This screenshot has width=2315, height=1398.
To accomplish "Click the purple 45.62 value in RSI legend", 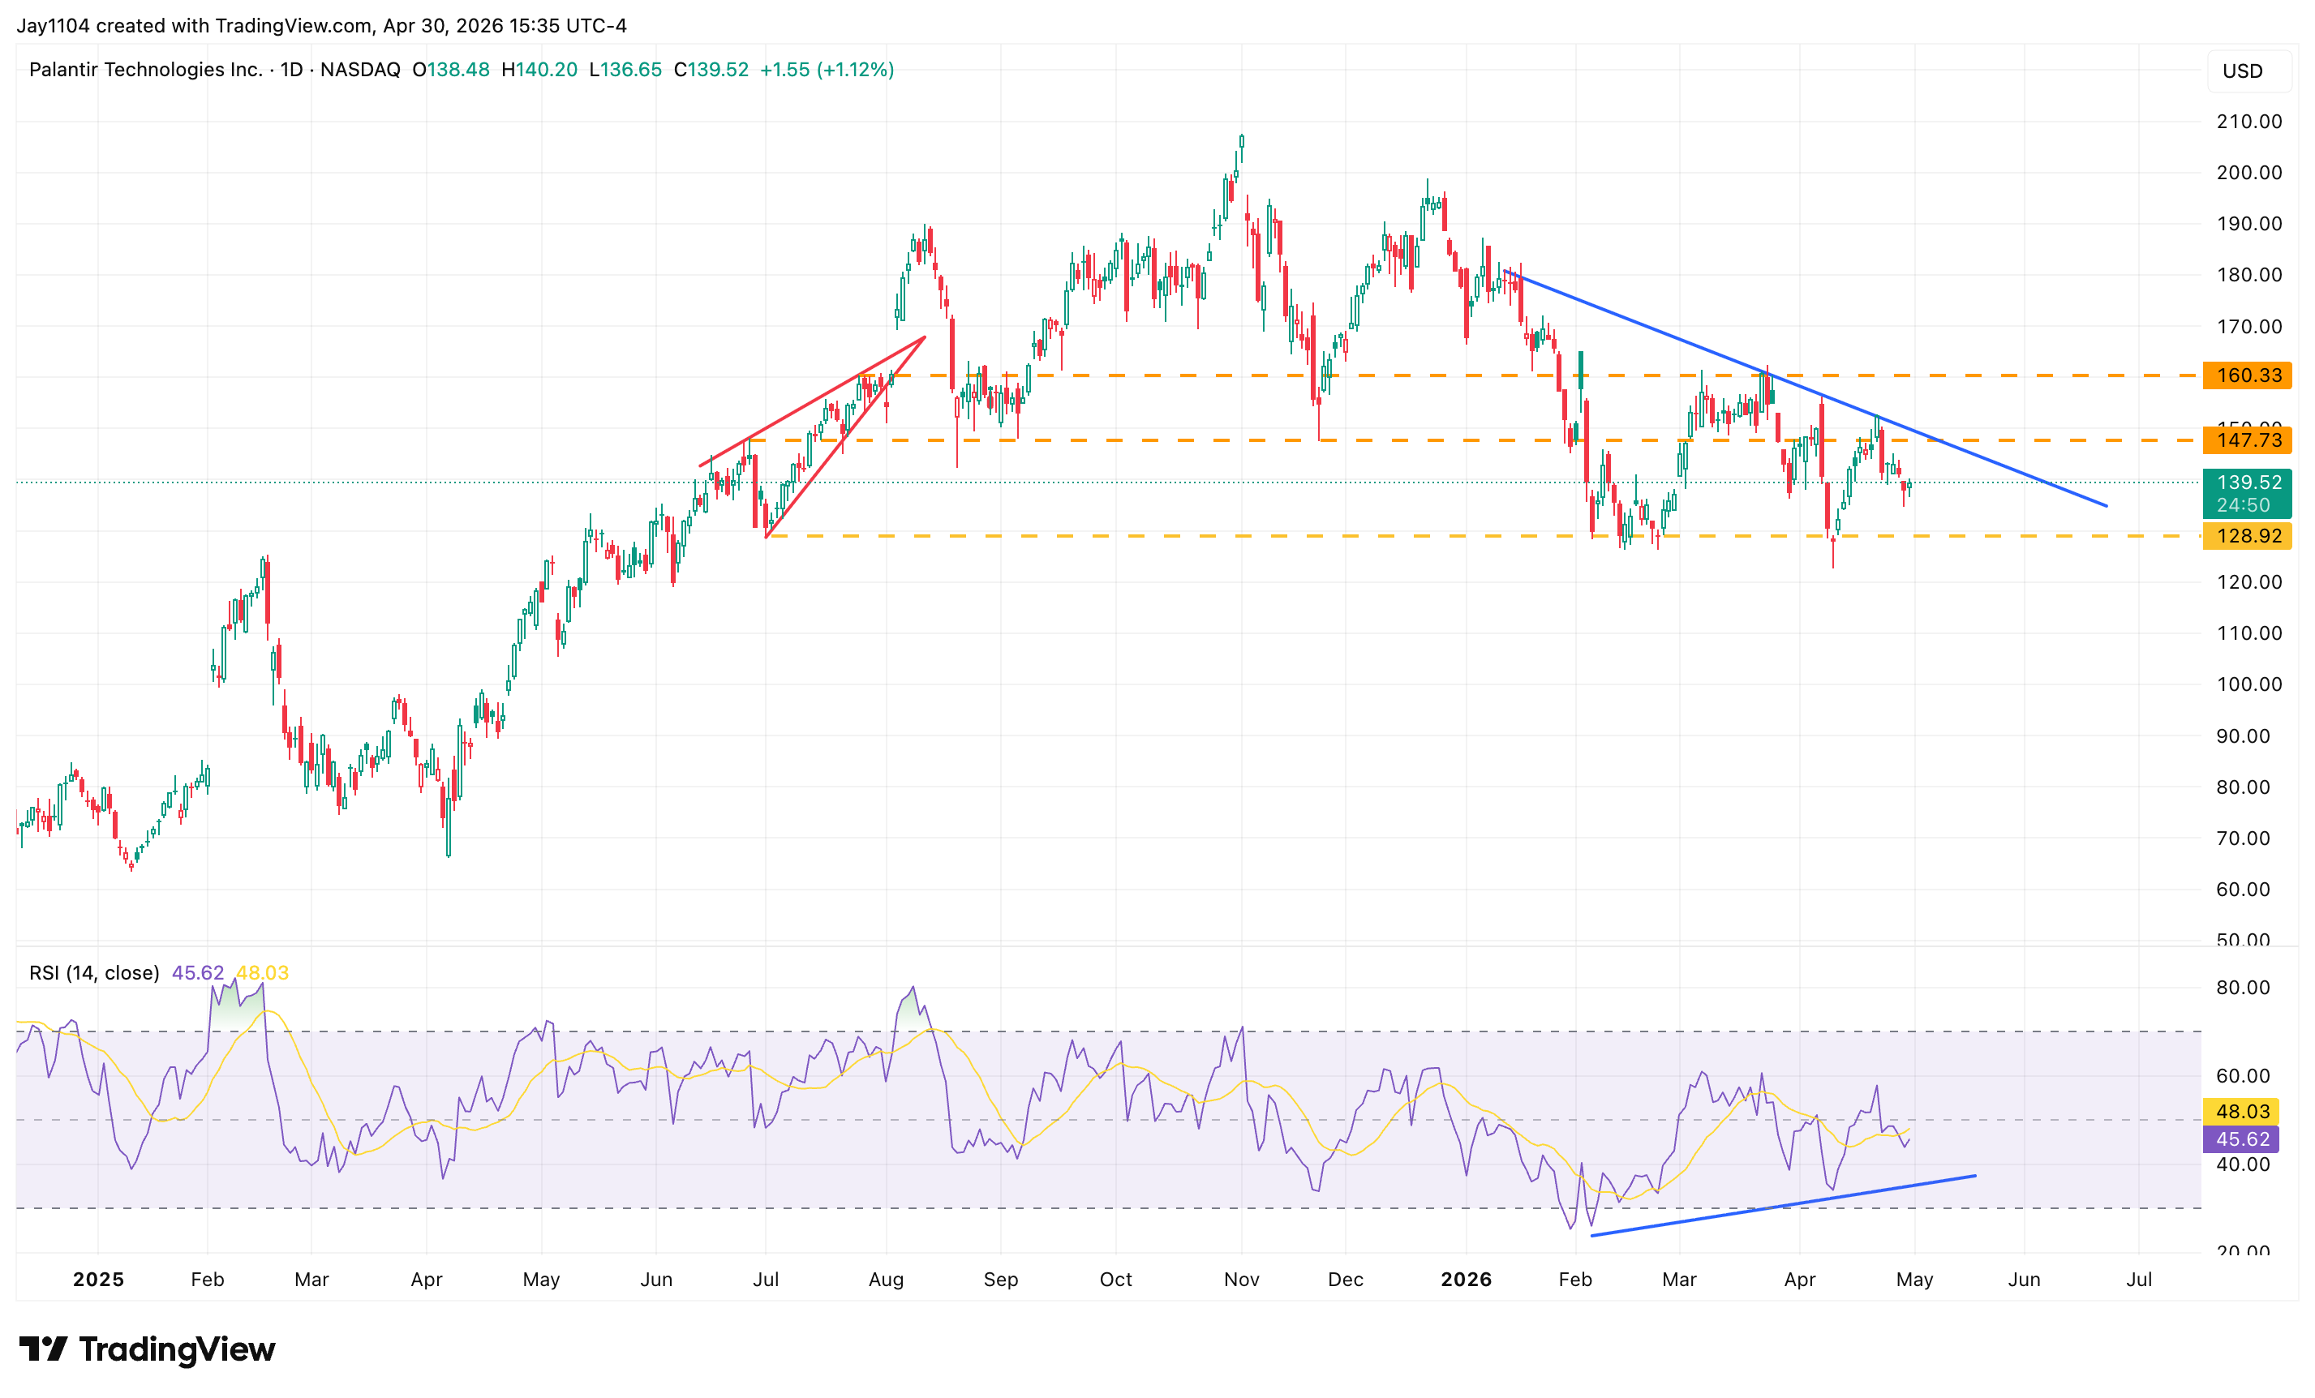I will [197, 972].
